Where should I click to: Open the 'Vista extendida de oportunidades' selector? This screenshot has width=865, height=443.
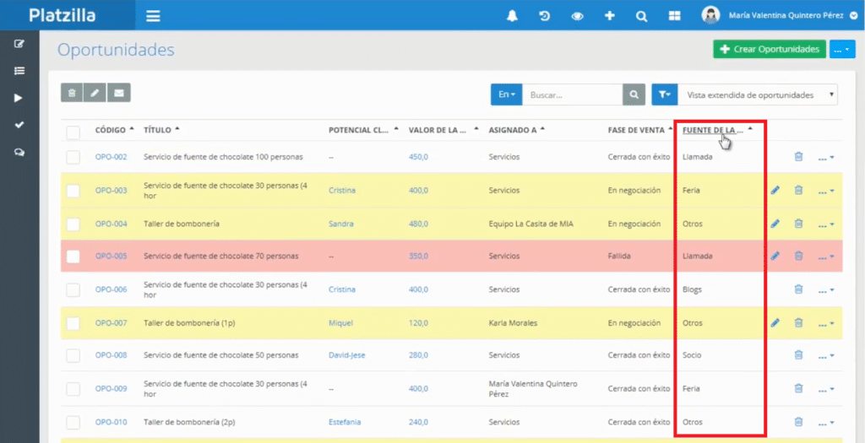click(x=758, y=95)
